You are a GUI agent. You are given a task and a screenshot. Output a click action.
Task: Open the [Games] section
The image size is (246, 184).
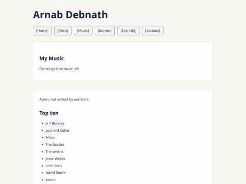point(105,31)
